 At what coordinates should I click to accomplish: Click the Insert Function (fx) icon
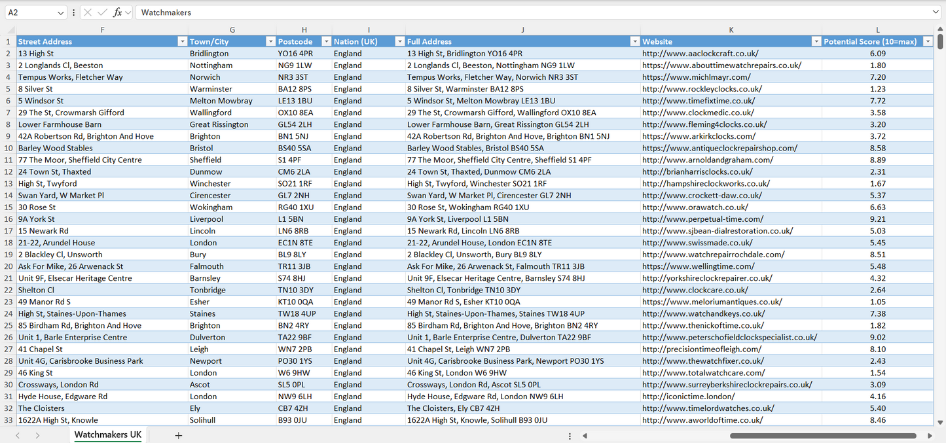[x=117, y=12]
